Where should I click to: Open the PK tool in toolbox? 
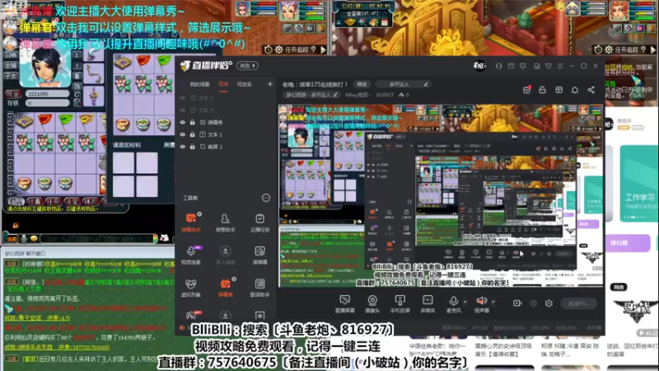click(x=191, y=315)
